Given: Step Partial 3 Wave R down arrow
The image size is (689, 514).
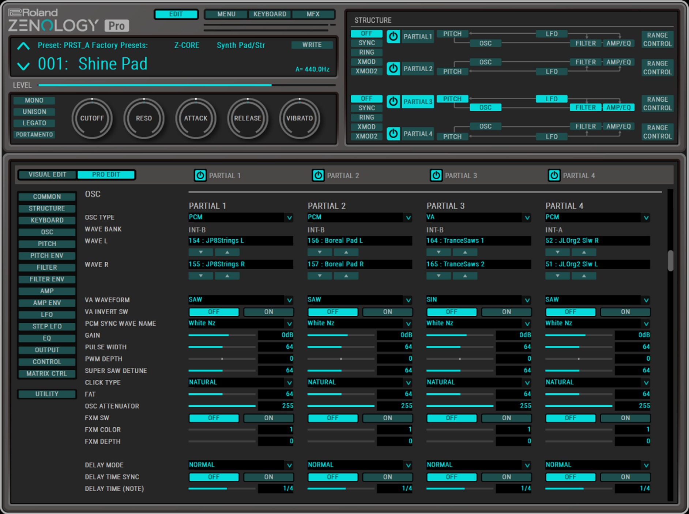Looking at the screenshot, I should pos(438,276).
